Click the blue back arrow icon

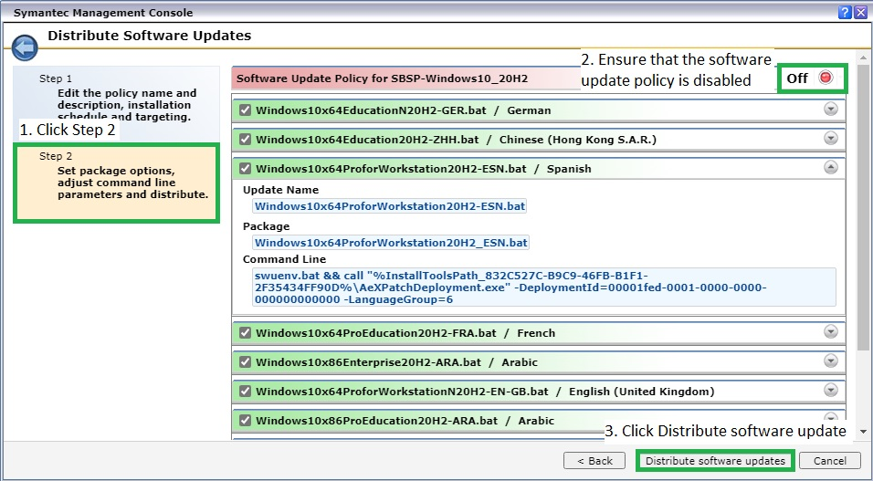24,48
